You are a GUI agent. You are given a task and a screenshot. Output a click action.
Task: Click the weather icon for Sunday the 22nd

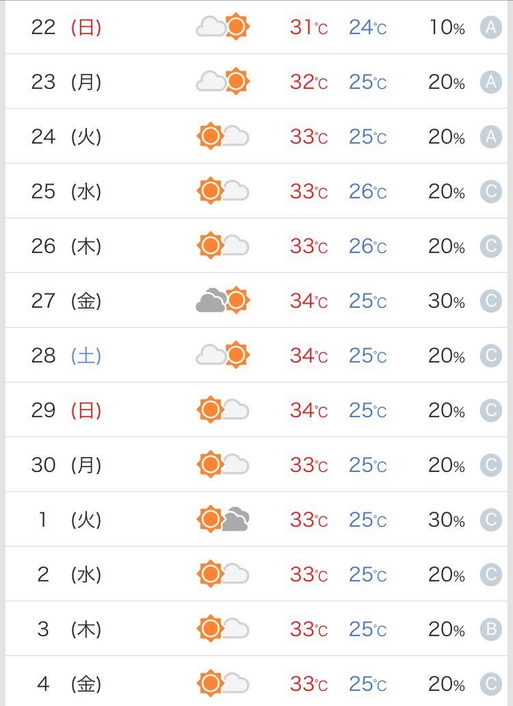[x=223, y=27]
